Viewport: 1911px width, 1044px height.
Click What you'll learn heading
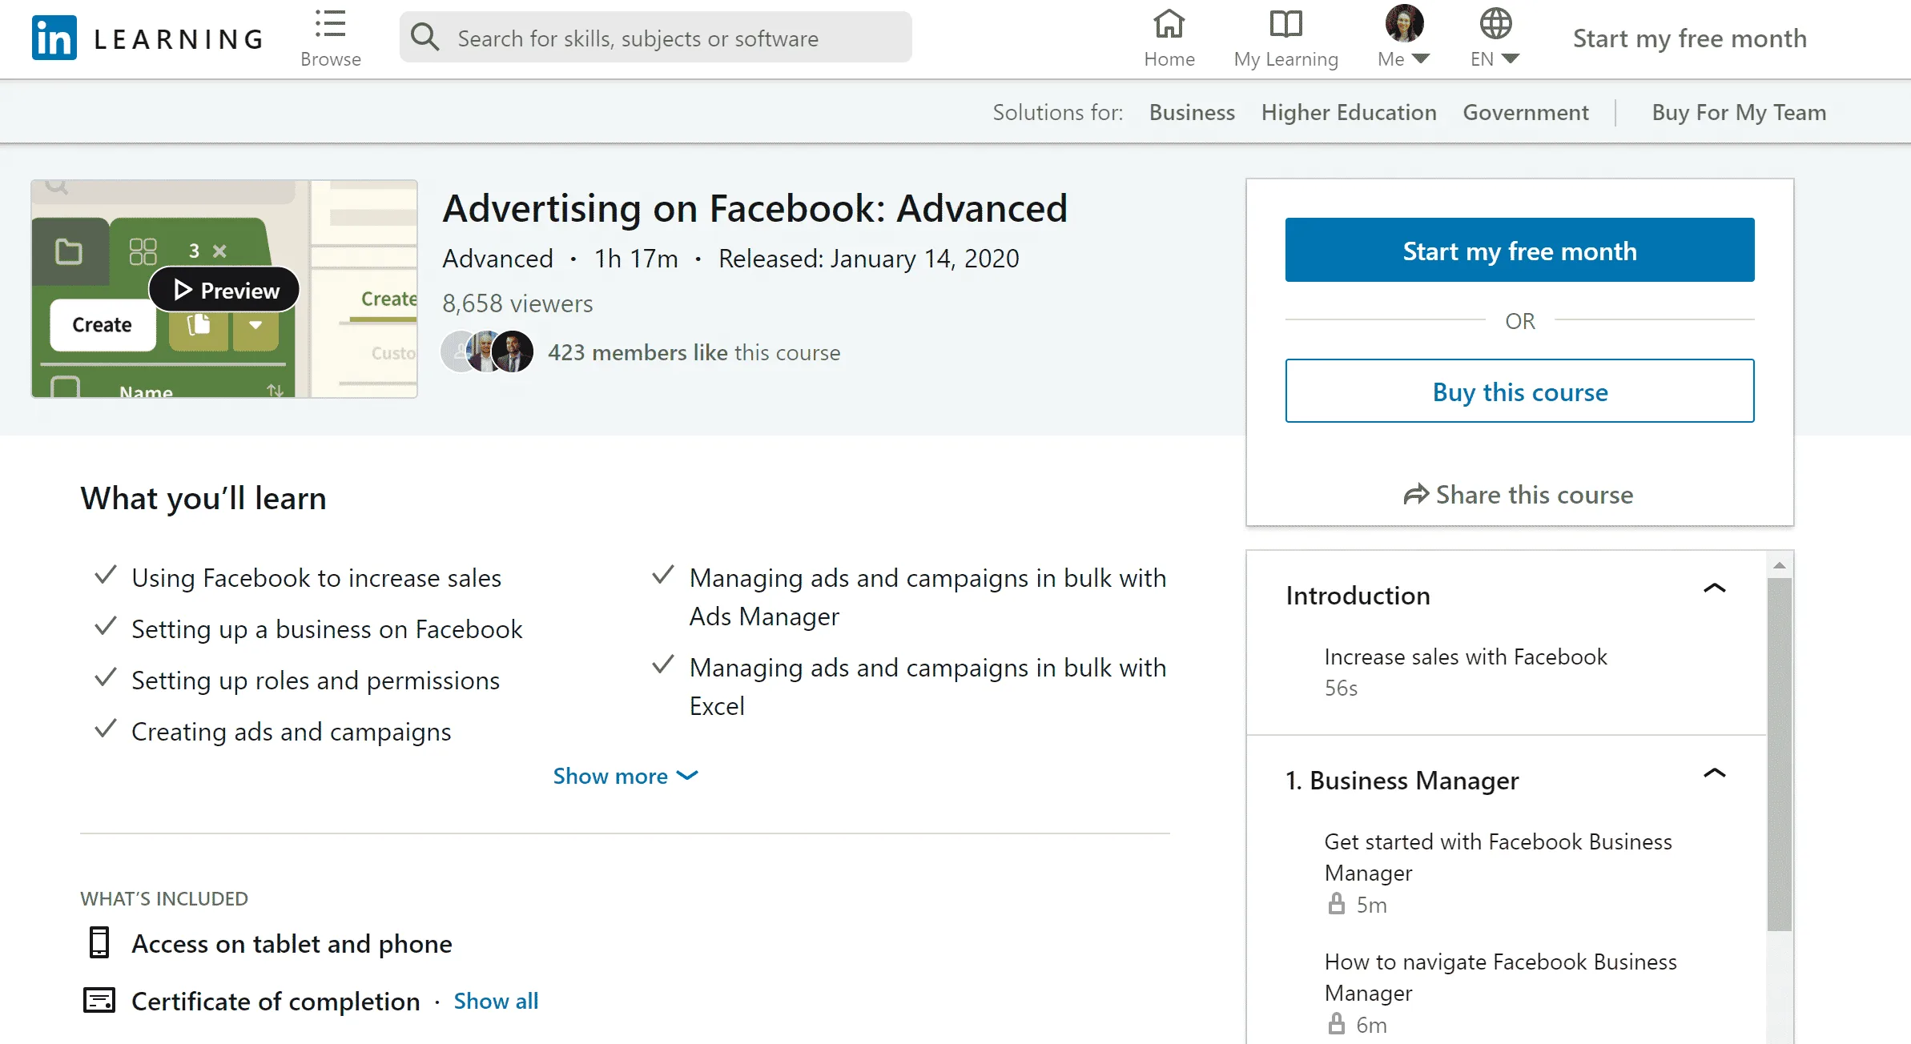pyautogui.click(x=203, y=498)
